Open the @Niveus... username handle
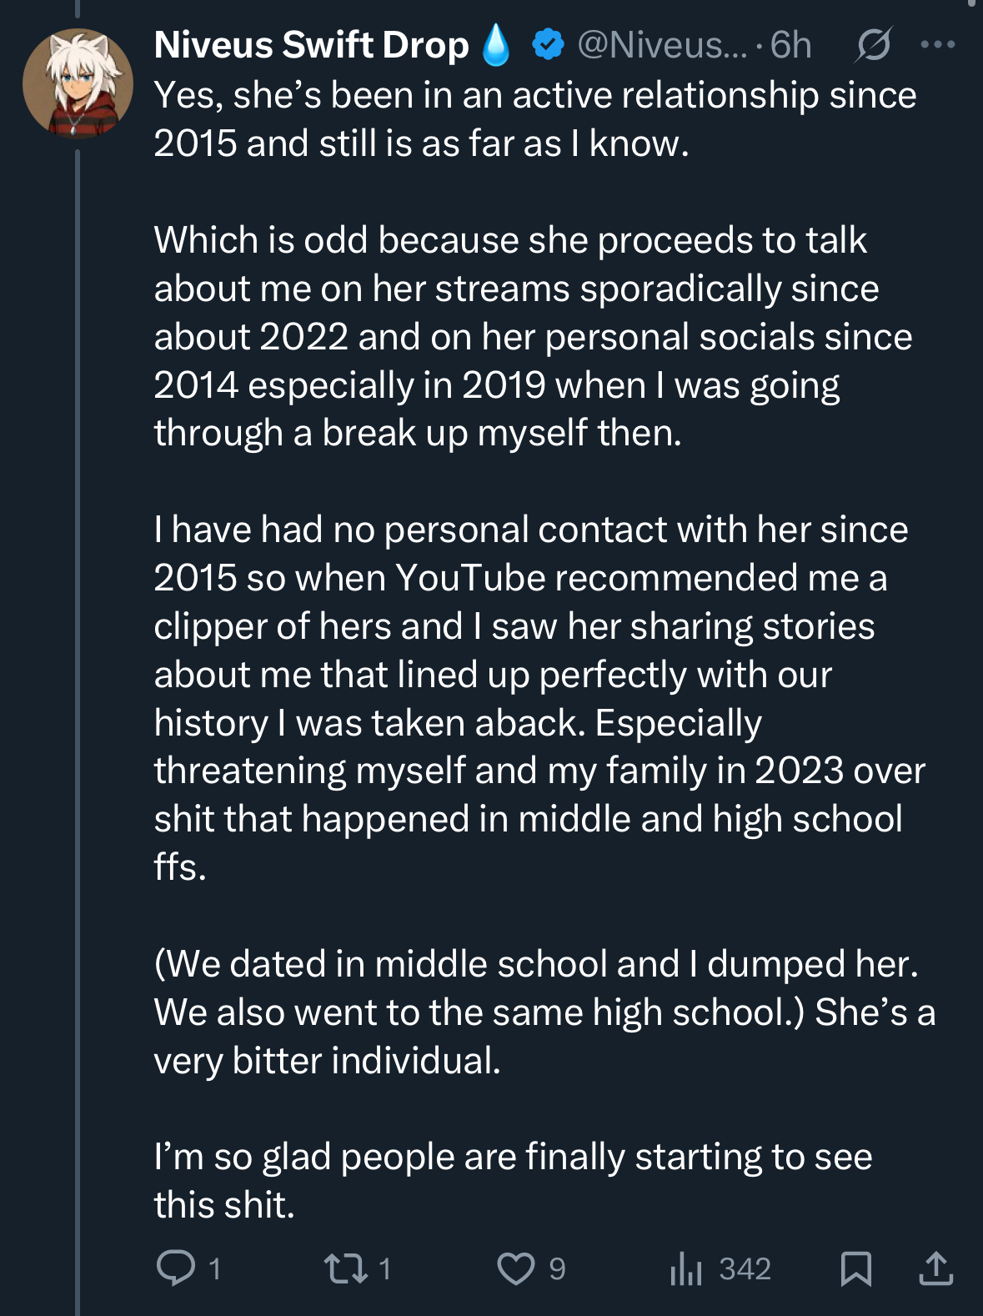 click(x=662, y=45)
